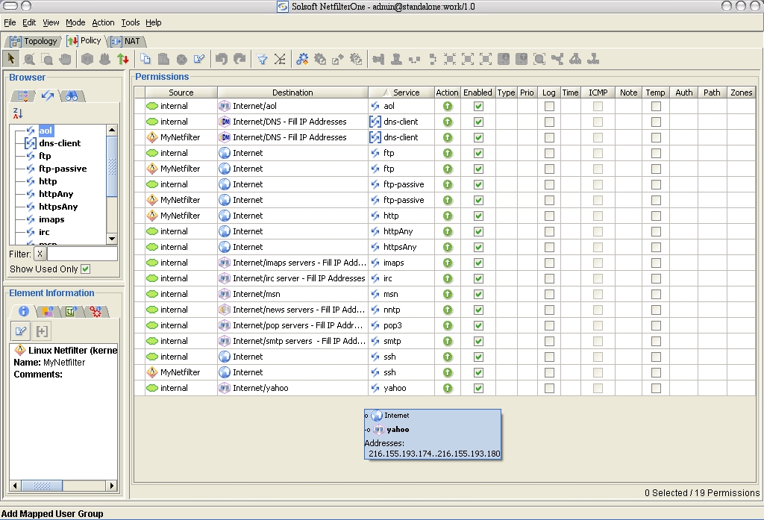Open the binoculars search tab in Browser

pos(72,95)
